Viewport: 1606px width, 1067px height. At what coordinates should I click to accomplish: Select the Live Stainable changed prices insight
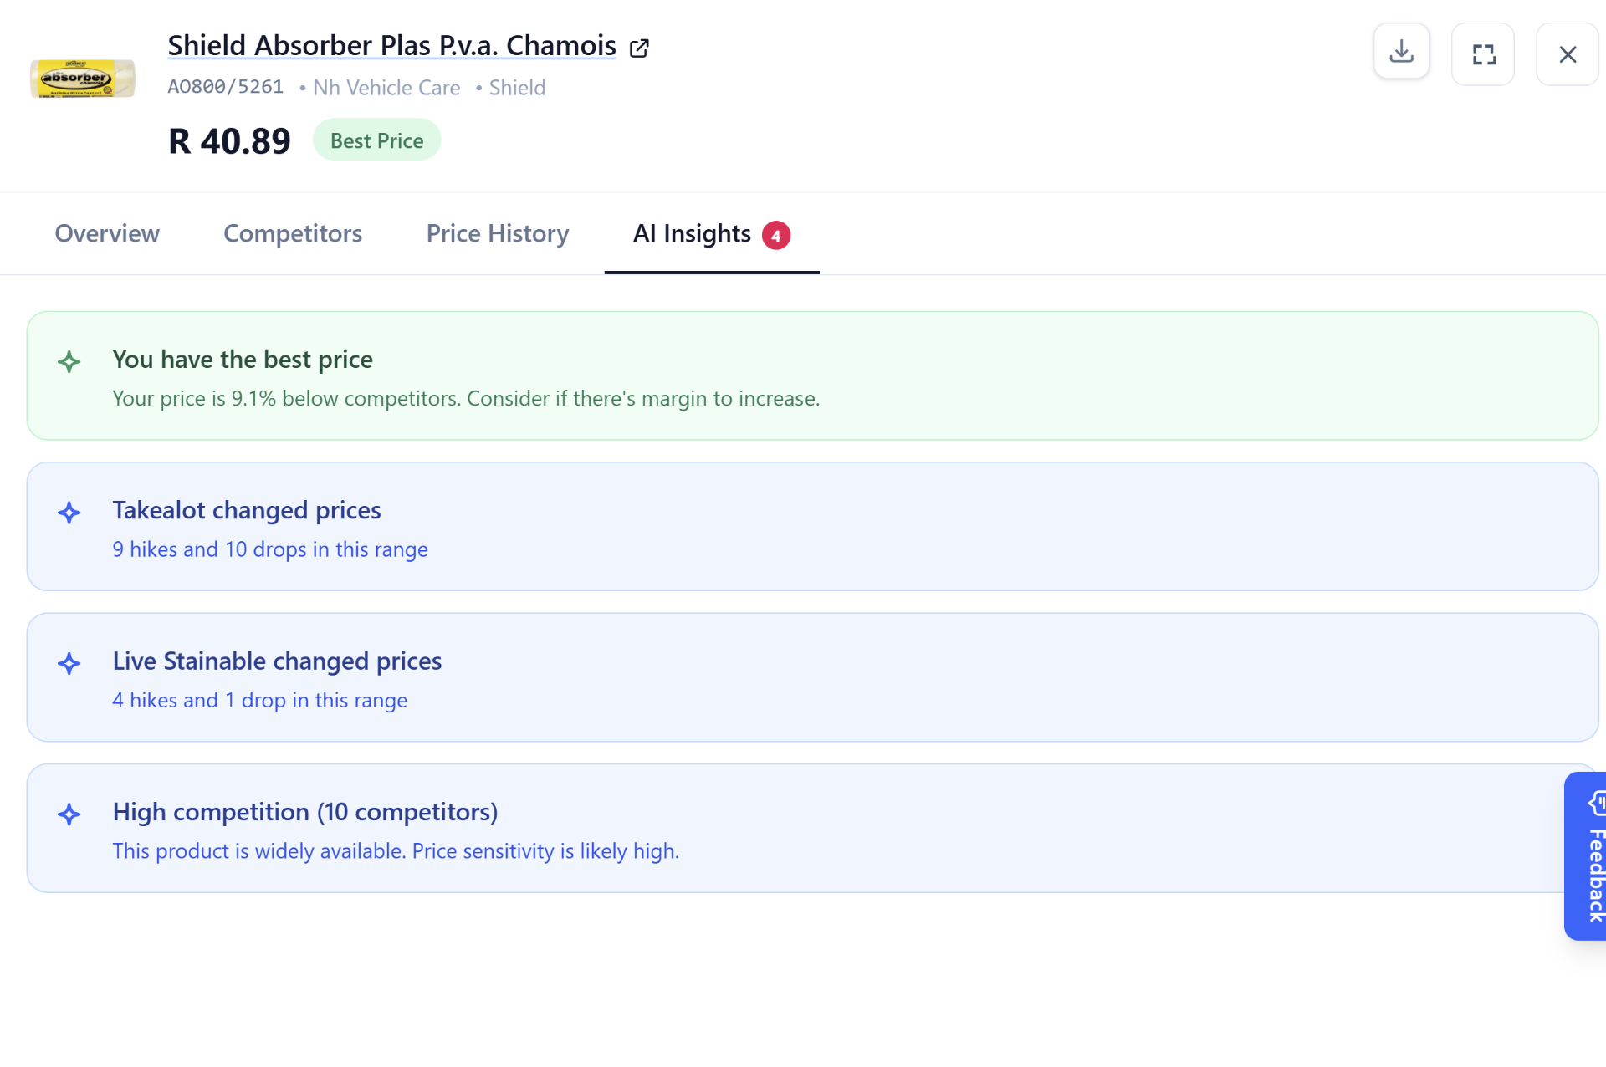tap(813, 677)
